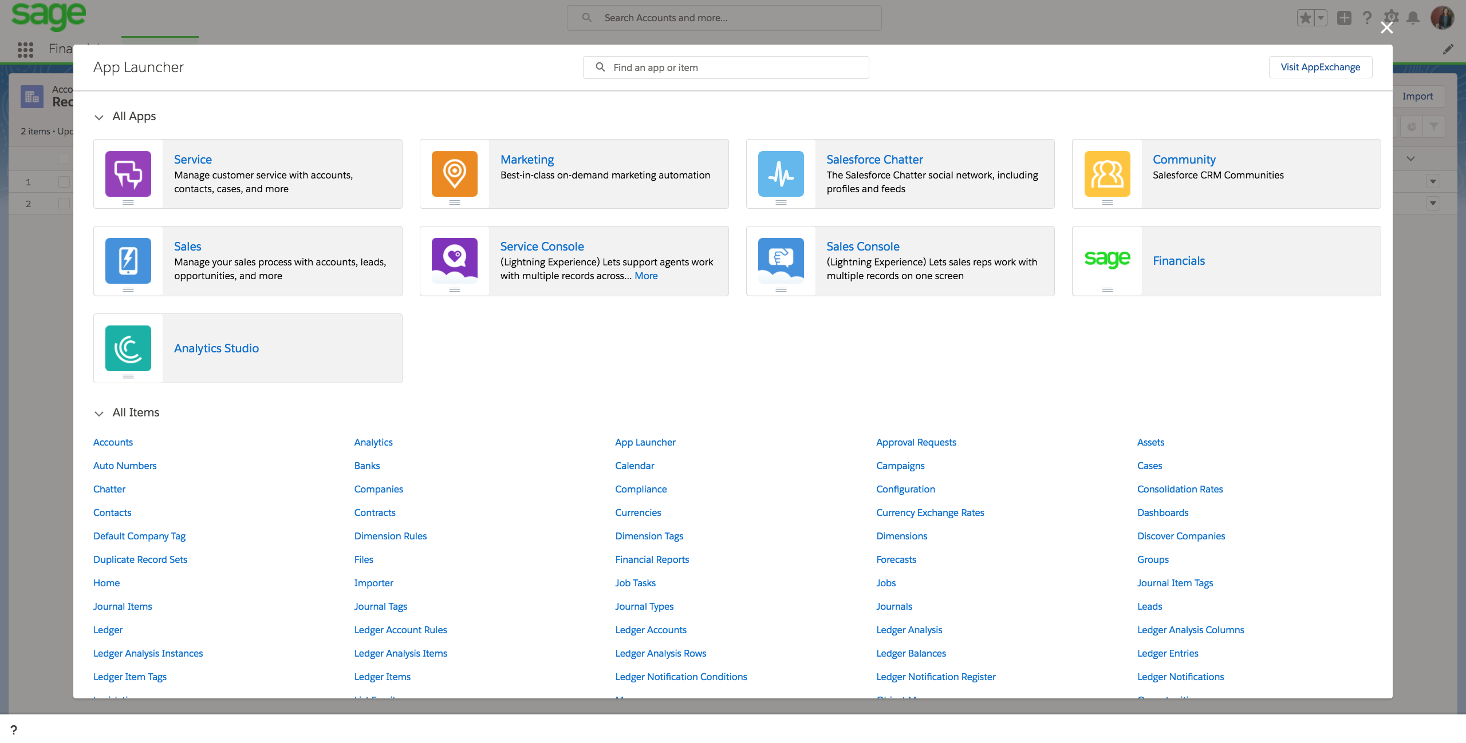Check the row 1 checkbox

pyautogui.click(x=64, y=182)
